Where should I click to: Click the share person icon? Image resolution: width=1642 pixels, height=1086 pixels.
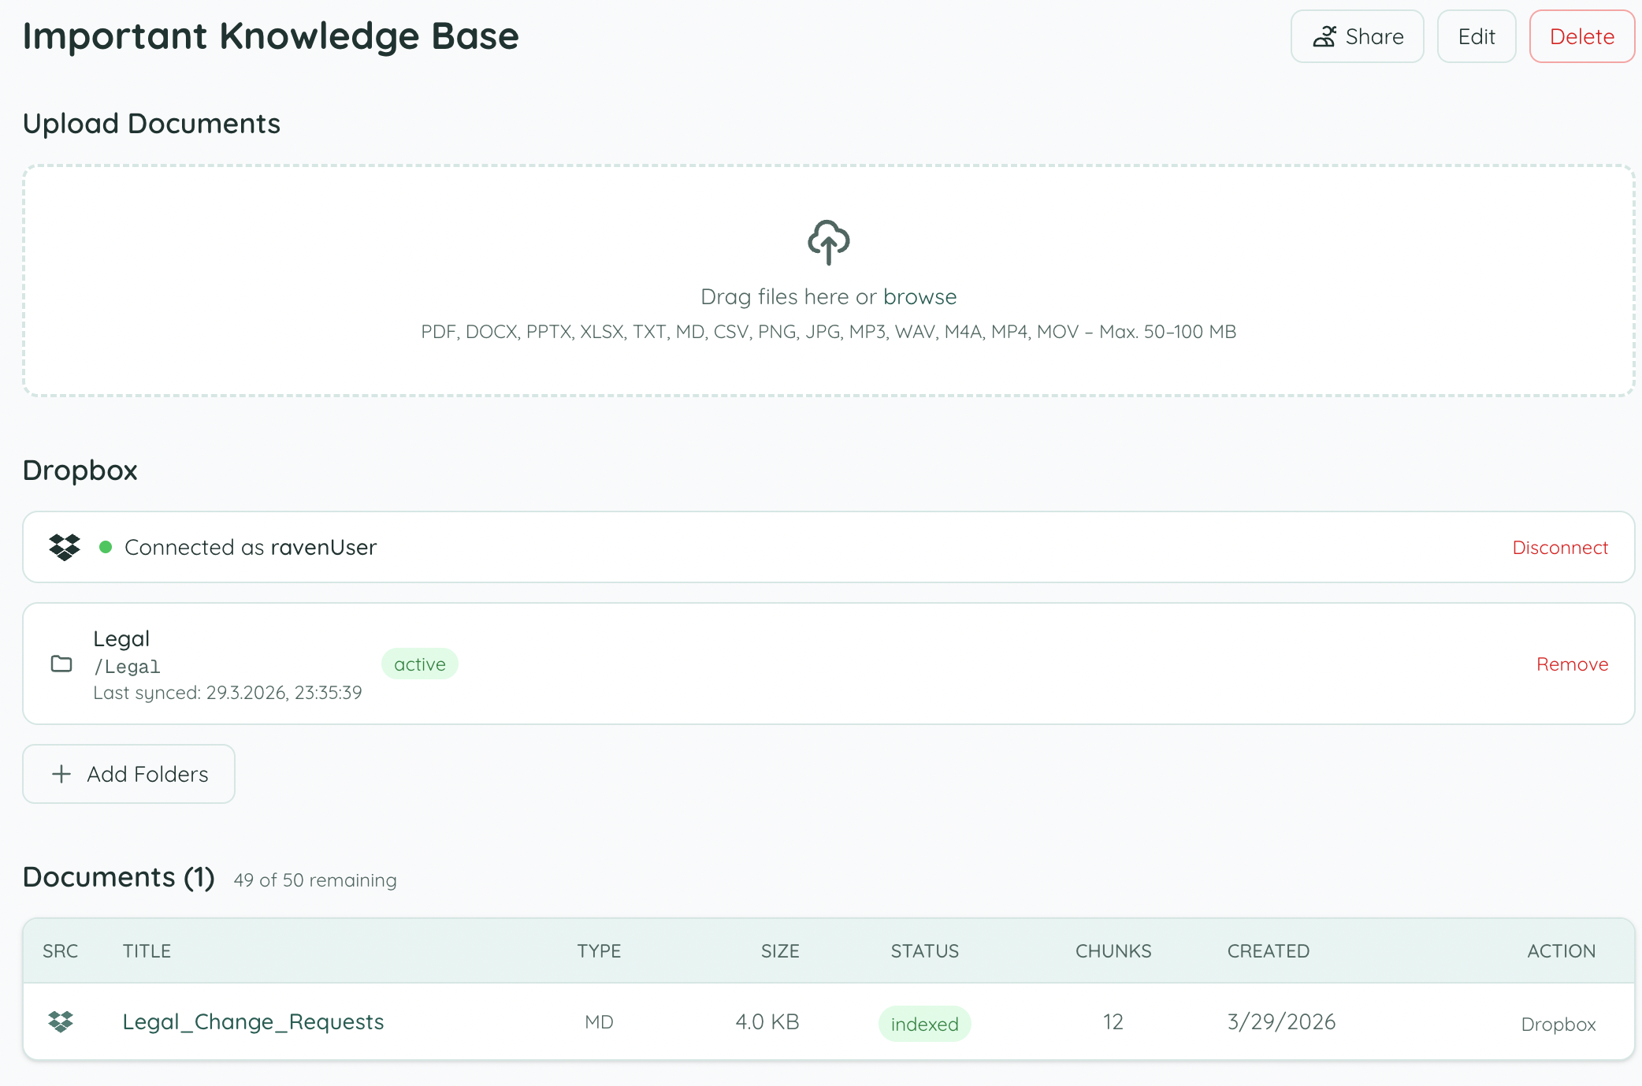point(1324,36)
